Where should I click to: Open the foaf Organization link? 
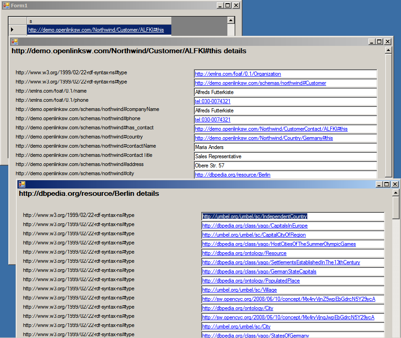pyautogui.click(x=237, y=74)
